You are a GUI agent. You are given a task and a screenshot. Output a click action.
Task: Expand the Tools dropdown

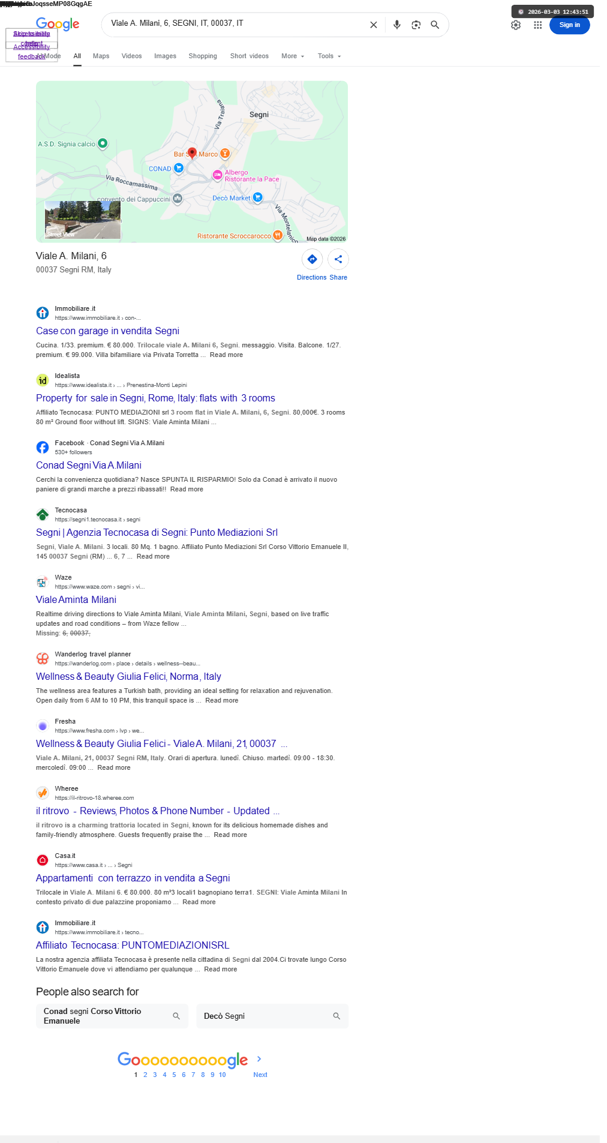[x=329, y=56]
